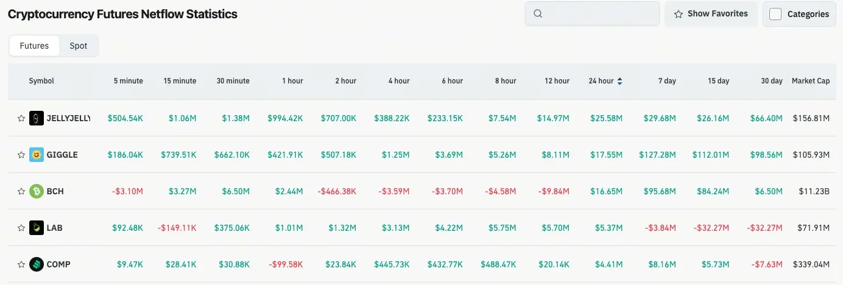Click the magnifier search icon
843x285 pixels.
coord(538,13)
